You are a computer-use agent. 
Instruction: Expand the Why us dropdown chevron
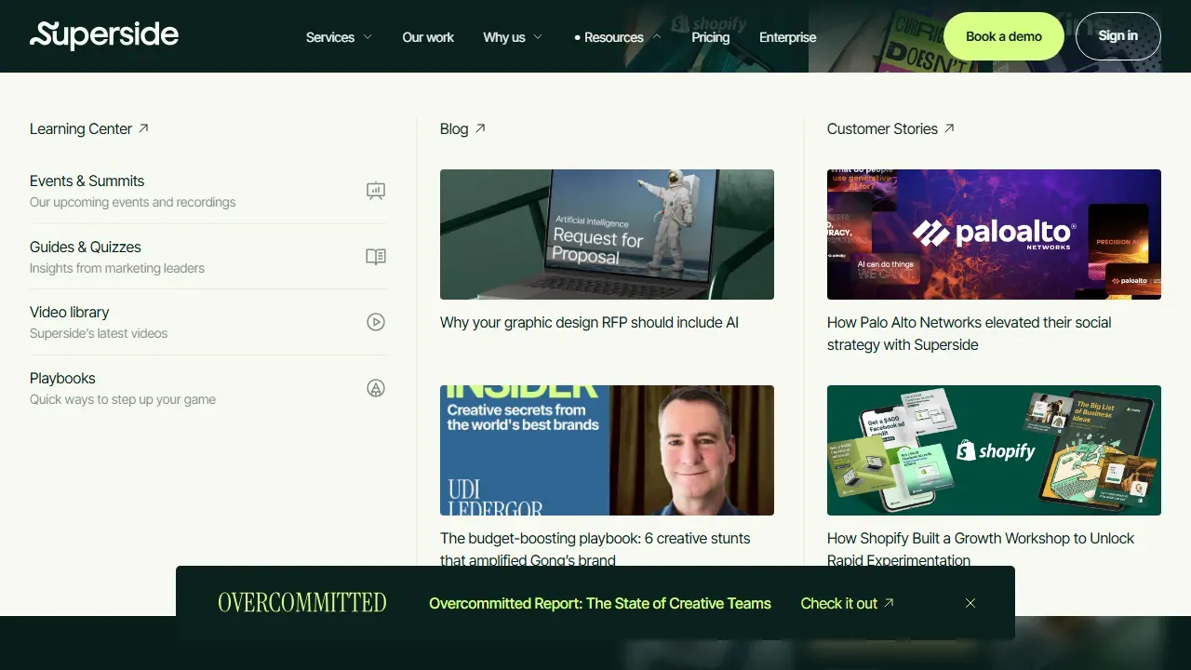(538, 37)
